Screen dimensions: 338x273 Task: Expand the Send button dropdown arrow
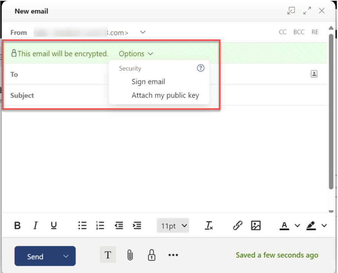coord(66,256)
